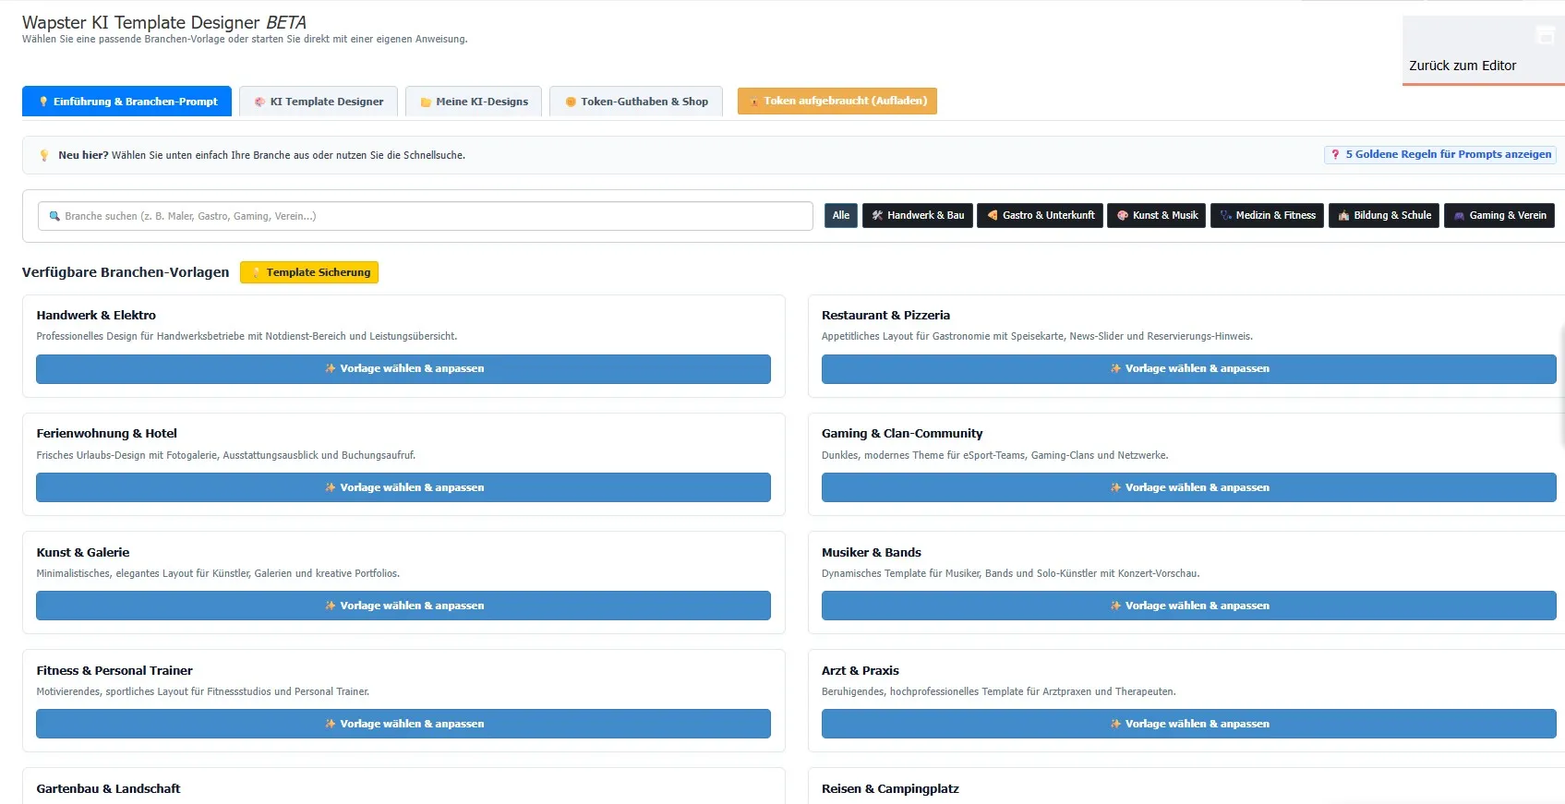Select Vorlage wählen under Musiker & Bands
Viewport: 1565px width, 804px height.
(1189, 606)
